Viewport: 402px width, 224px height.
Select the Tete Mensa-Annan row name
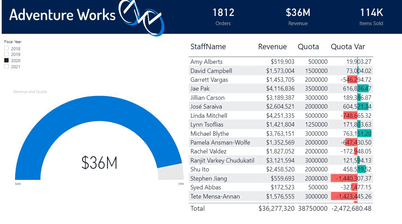[215, 197]
